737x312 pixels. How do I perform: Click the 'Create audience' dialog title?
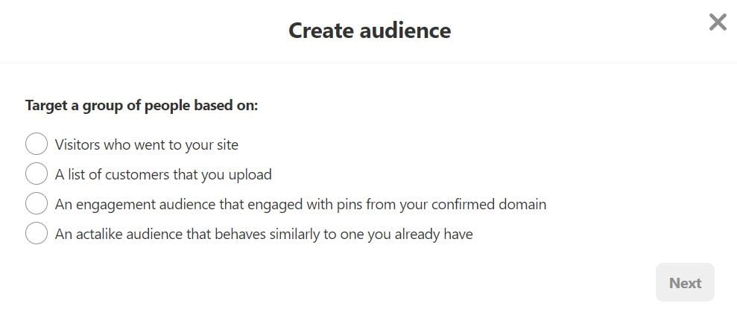(x=369, y=31)
